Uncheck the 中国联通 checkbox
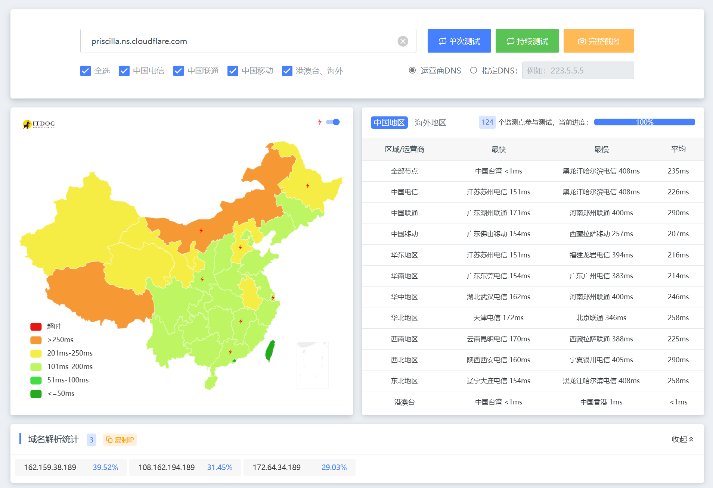 click(179, 71)
